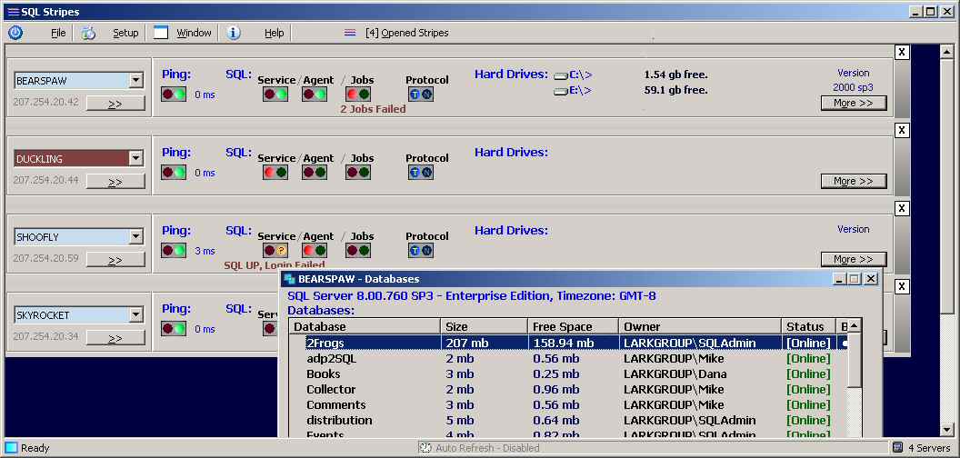The height and width of the screenshot is (458, 960).
Task: Click the 2 Jobs Failed message
Action: point(373,110)
